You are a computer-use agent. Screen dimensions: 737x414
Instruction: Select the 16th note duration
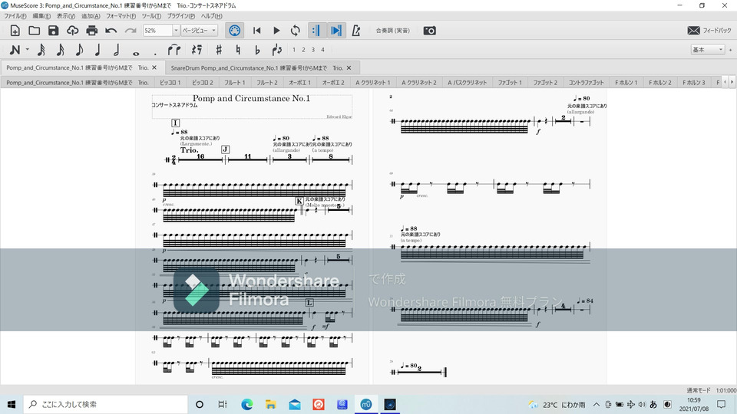60,50
